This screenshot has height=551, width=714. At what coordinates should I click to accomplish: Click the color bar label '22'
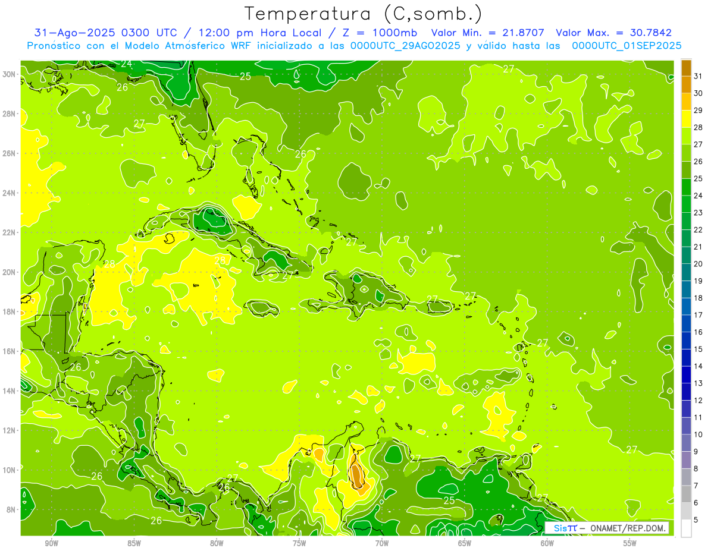(699, 229)
